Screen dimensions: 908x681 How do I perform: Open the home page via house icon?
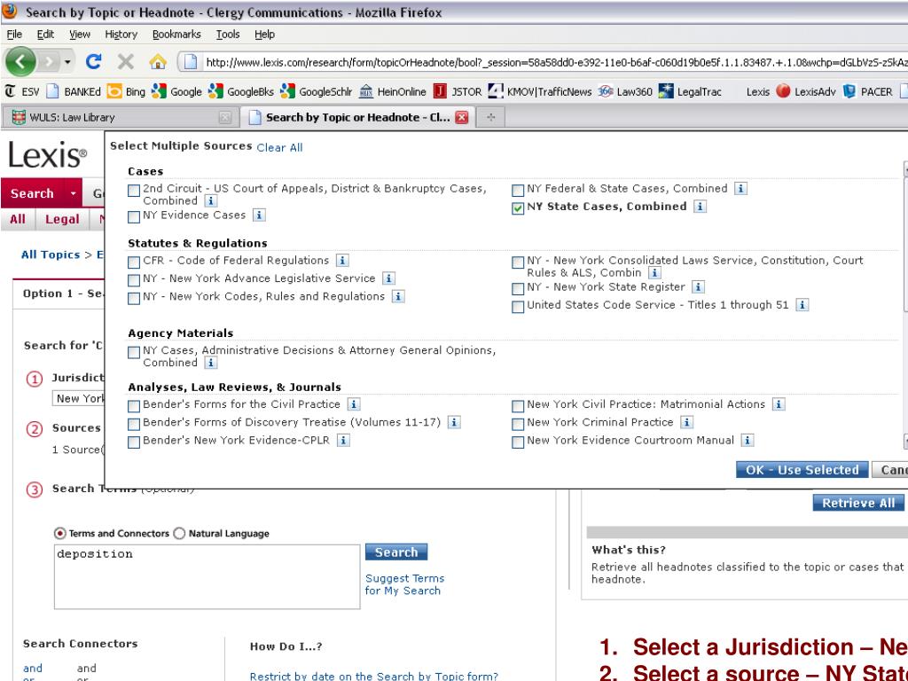pyautogui.click(x=158, y=61)
